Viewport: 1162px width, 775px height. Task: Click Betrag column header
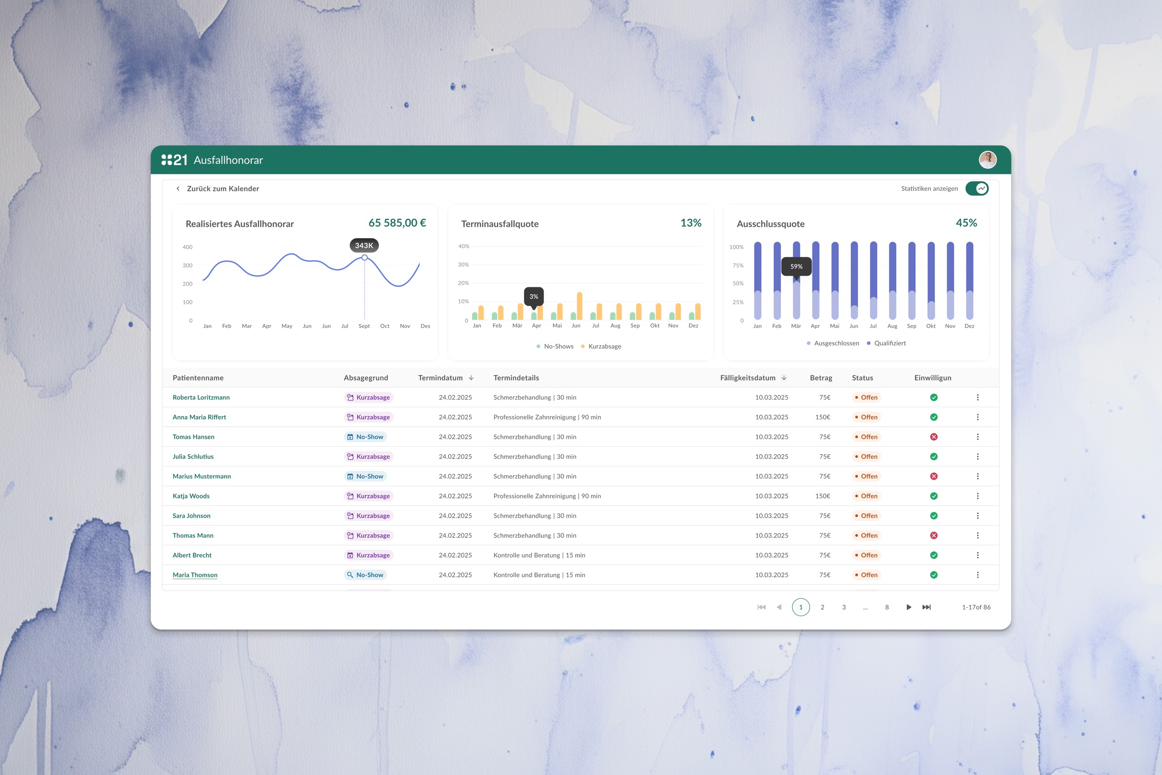(x=821, y=378)
